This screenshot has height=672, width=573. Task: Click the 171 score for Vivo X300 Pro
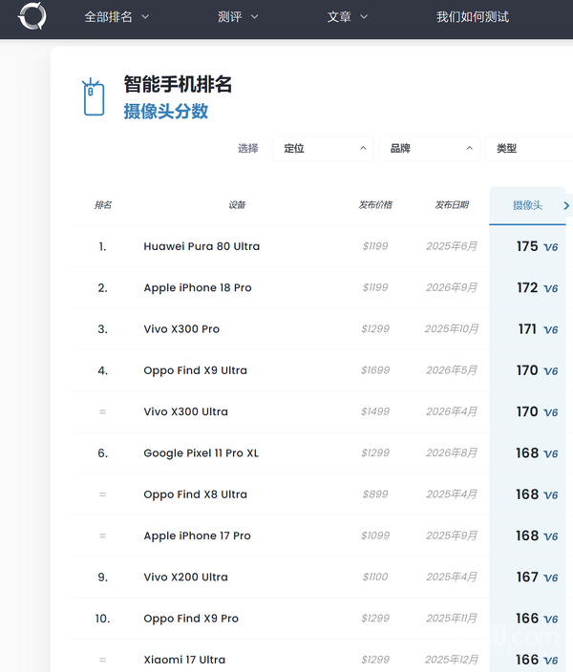tap(527, 329)
